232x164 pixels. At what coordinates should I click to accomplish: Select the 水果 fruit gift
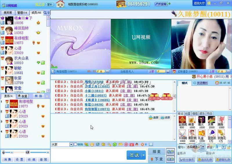(211, 120)
